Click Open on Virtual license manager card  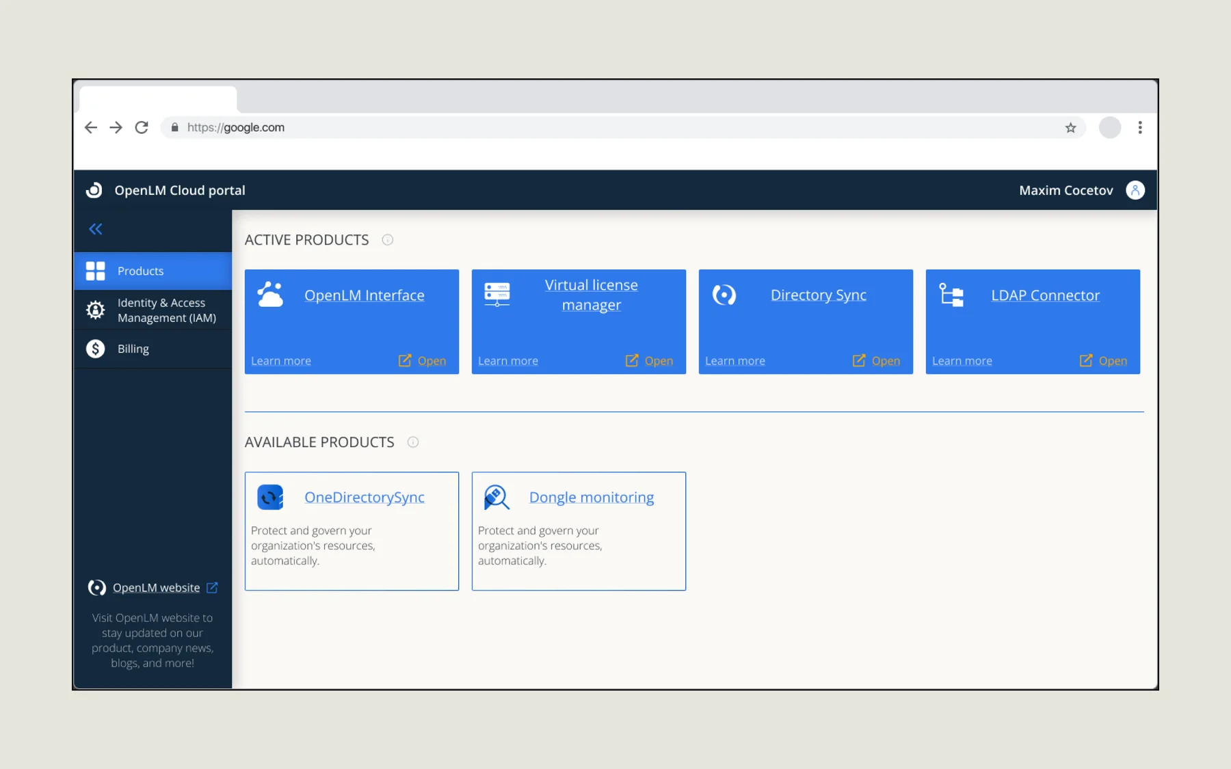pos(650,361)
